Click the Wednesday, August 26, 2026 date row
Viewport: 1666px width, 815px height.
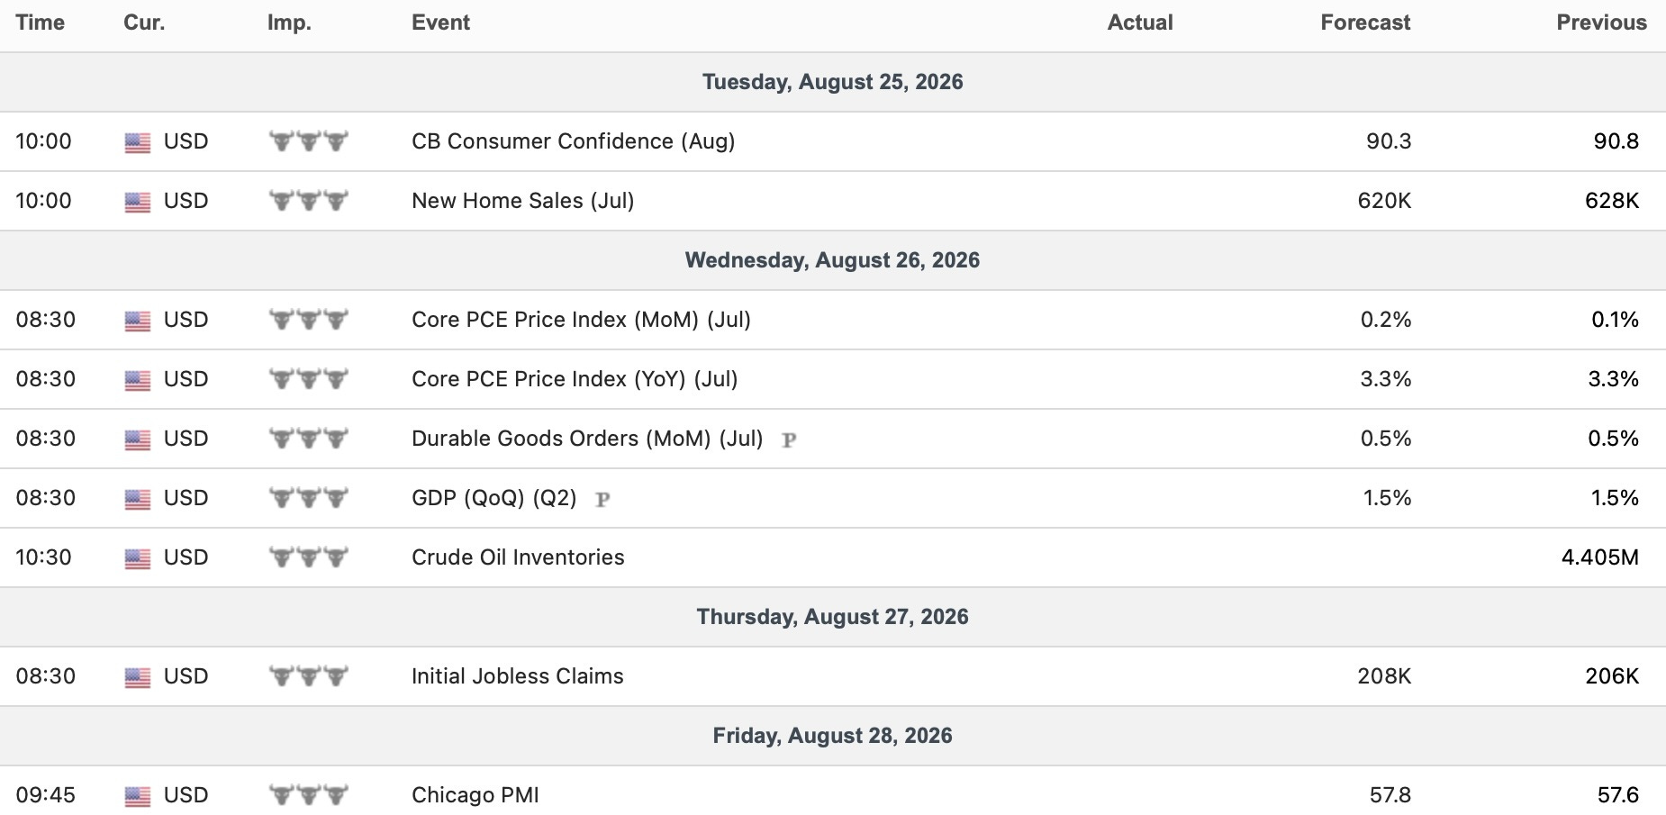(833, 260)
